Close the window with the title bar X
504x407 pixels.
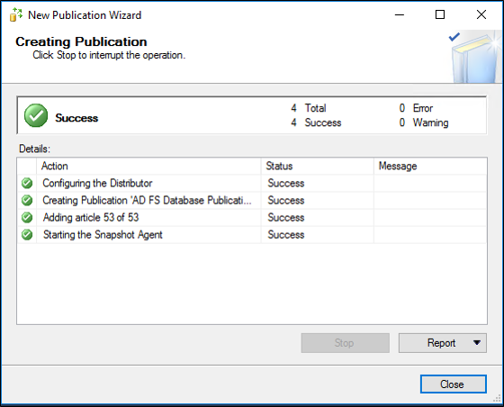click(481, 14)
